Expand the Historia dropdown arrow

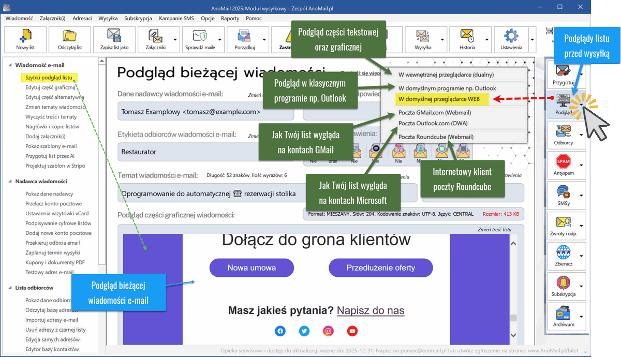tap(487, 39)
